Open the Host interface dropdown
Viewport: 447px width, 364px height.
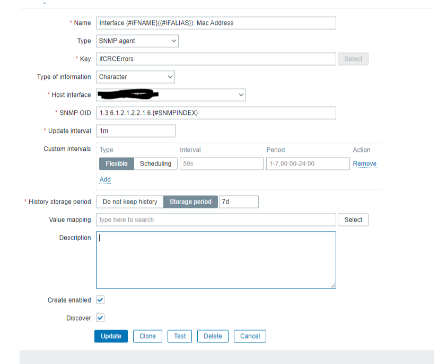(171, 95)
